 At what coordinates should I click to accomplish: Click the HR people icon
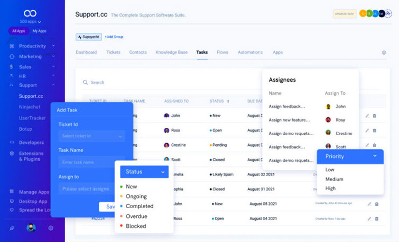click(12, 76)
